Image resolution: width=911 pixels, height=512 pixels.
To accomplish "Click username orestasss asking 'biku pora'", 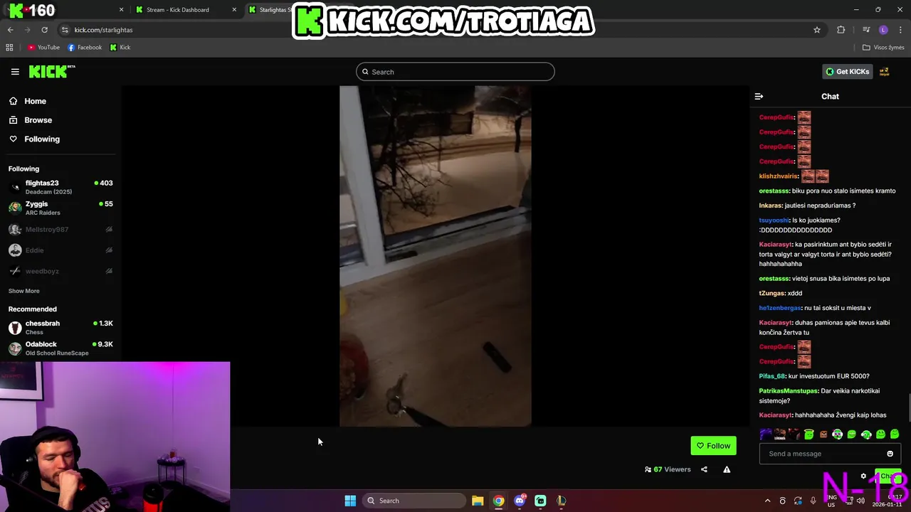I will [x=774, y=191].
